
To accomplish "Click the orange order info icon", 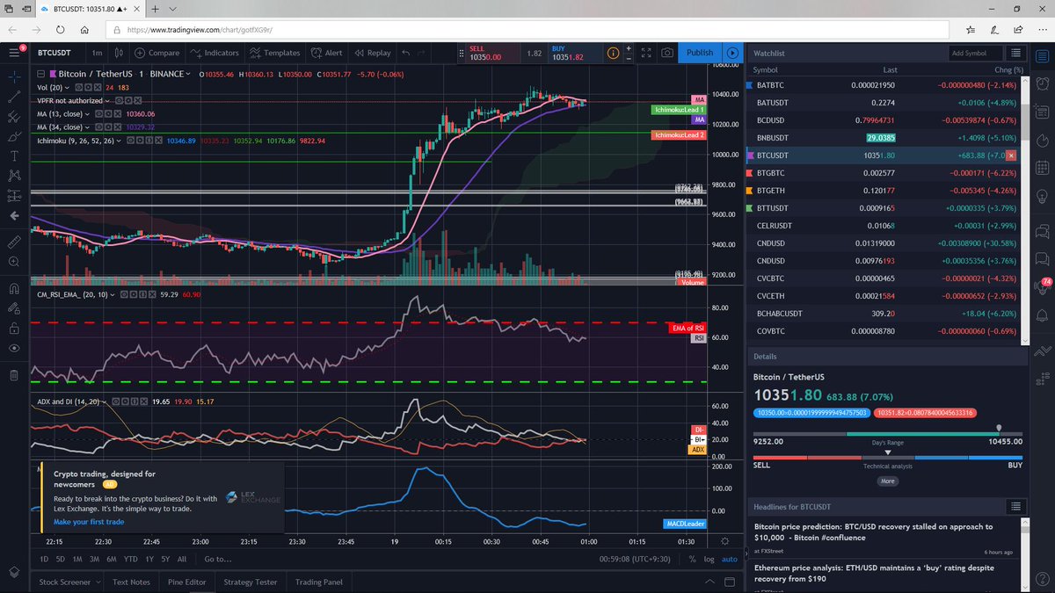I will click(613, 53).
